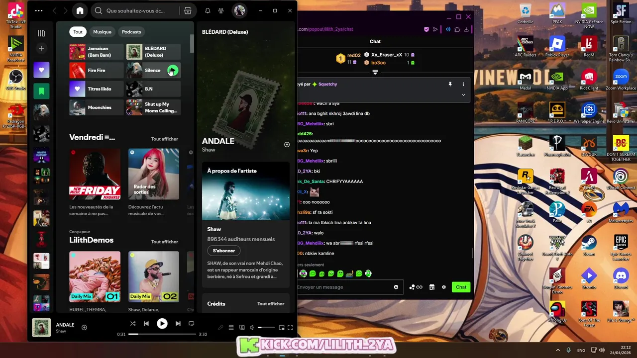Toggle repeat in player bar
637x358 pixels.
click(191, 324)
